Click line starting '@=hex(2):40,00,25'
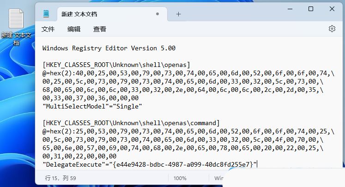Image resolution: width=345 pixels, height=187 pixels. tap(188, 73)
